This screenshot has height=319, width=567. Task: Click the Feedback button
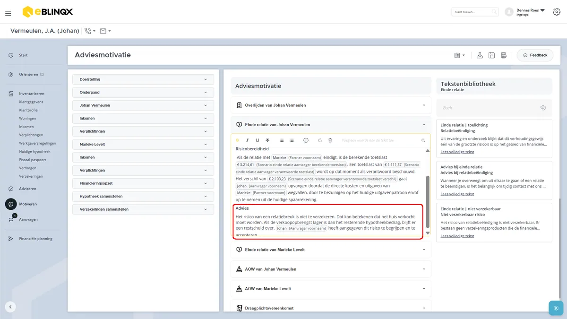point(535,55)
